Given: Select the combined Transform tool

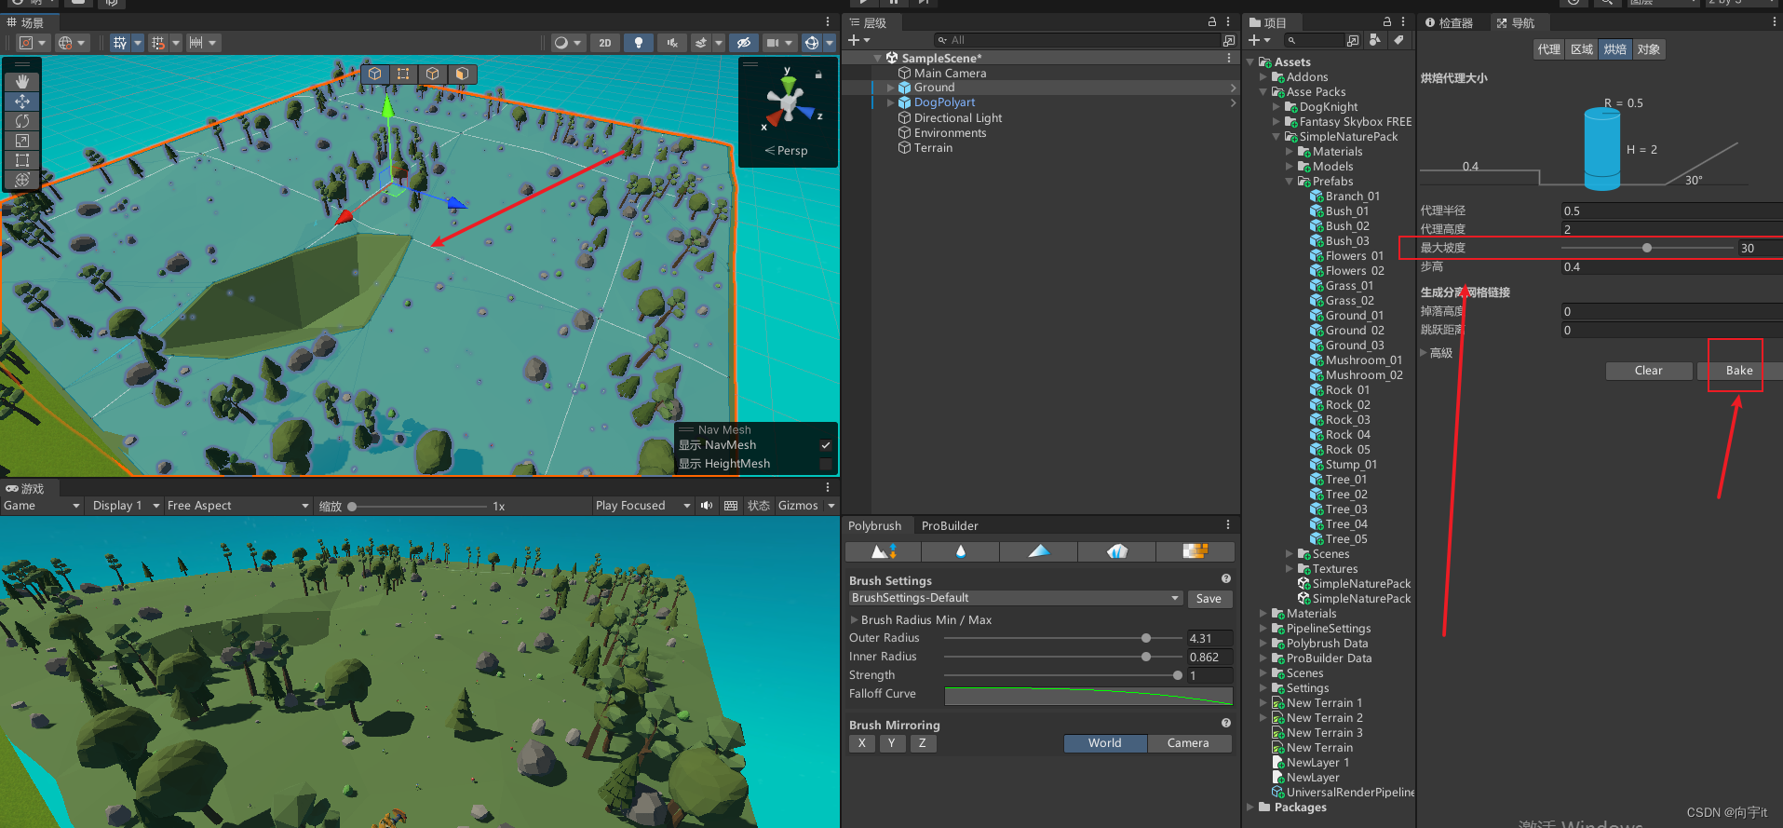Looking at the screenshot, I should pyautogui.click(x=22, y=180).
